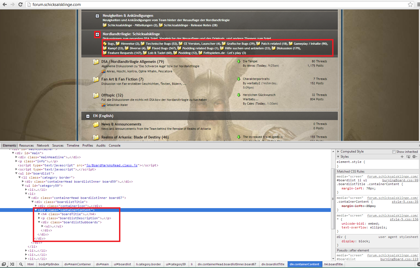Open the Console tab
The width and height of the screenshot is (420, 268).
point(114,146)
